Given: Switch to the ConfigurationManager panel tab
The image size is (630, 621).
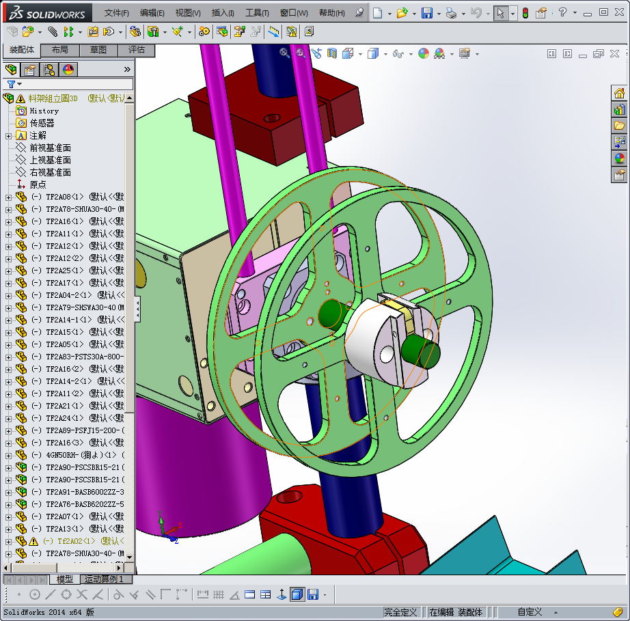Looking at the screenshot, I should click(x=49, y=70).
